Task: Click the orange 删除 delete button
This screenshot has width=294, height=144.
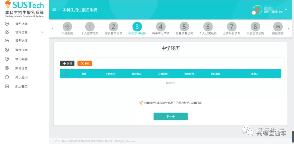Action: [x=85, y=64]
